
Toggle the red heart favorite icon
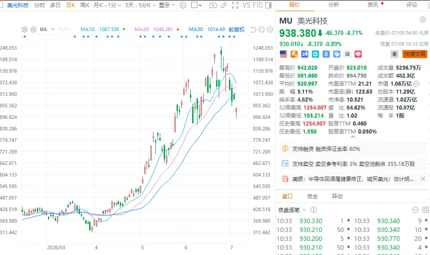(x=358, y=54)
